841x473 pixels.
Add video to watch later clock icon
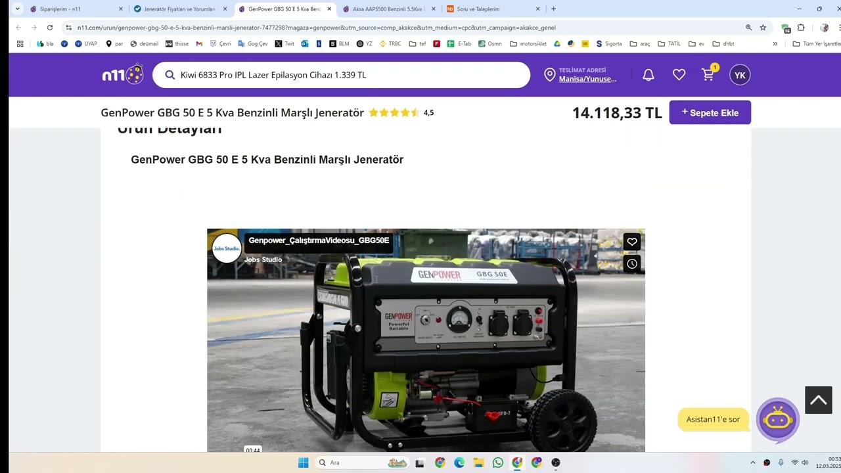(x=632, y=264)
